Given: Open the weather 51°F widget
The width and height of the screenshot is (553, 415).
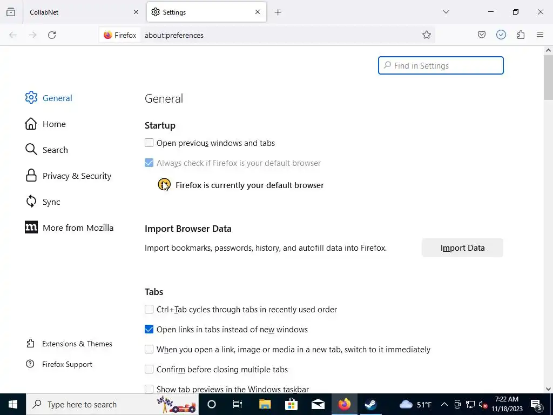Looking at the screenshot, I should coord(415,404).
